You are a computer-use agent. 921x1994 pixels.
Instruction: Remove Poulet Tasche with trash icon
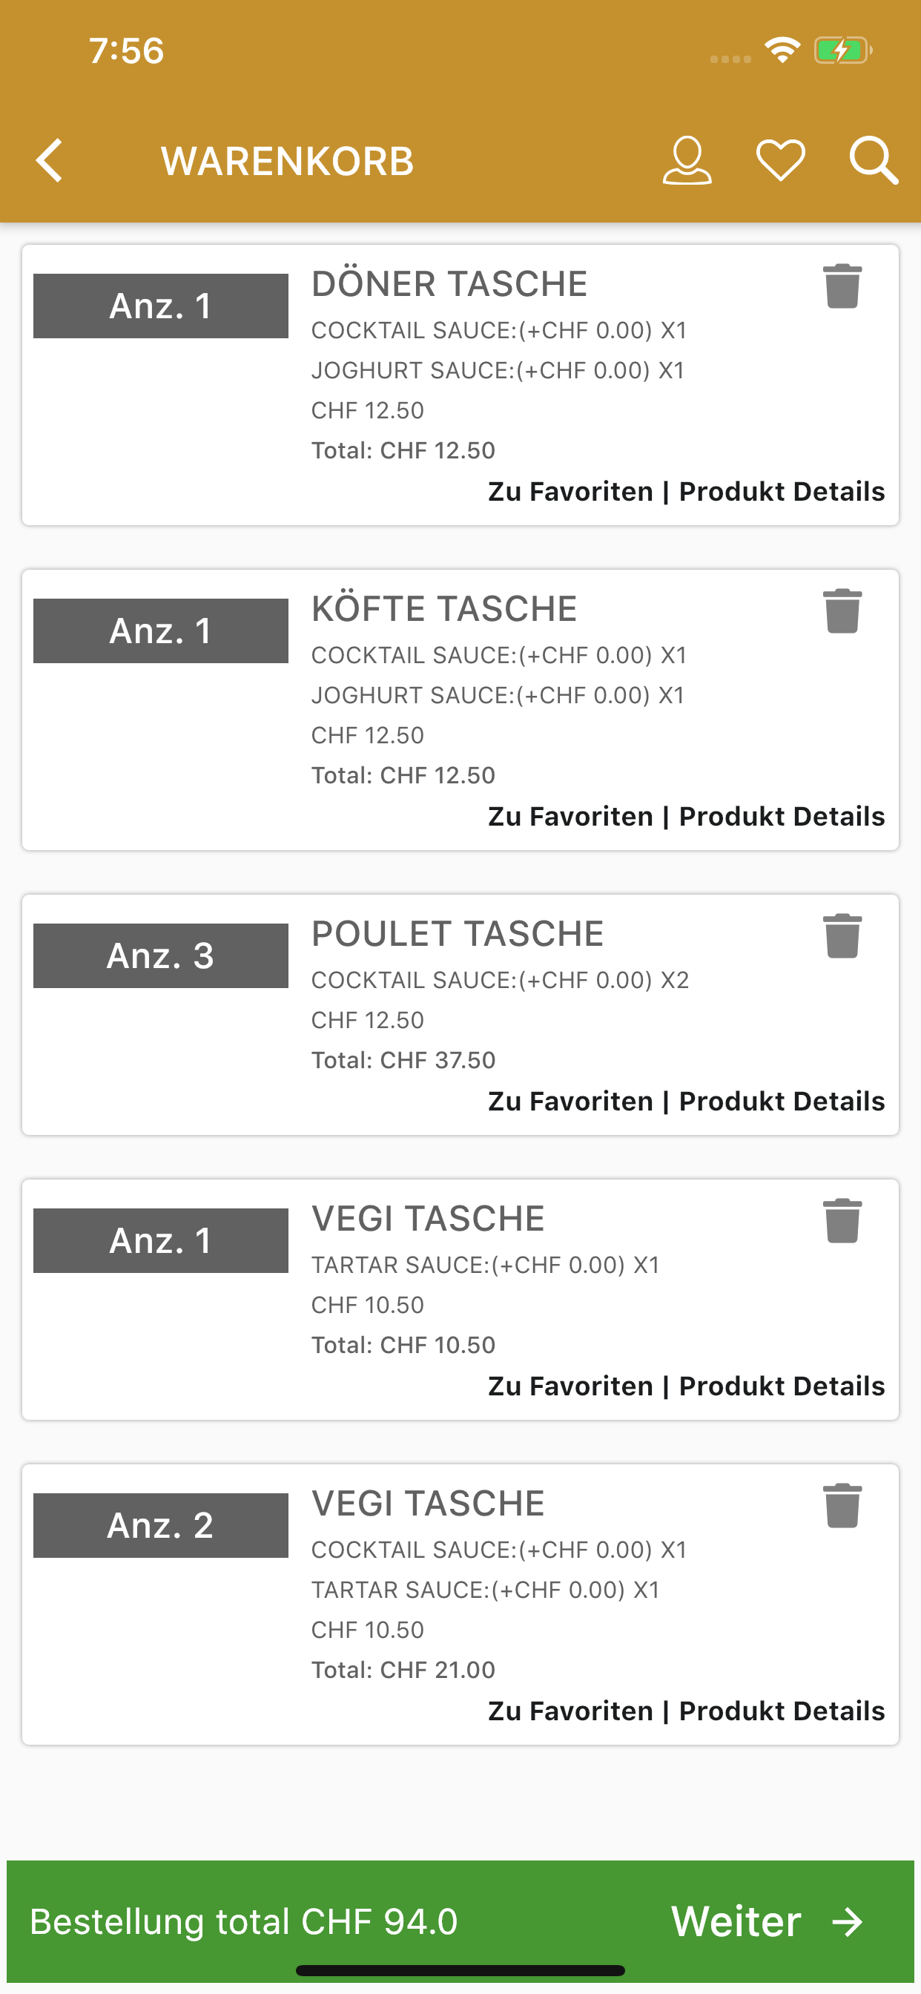click(842, 936)
